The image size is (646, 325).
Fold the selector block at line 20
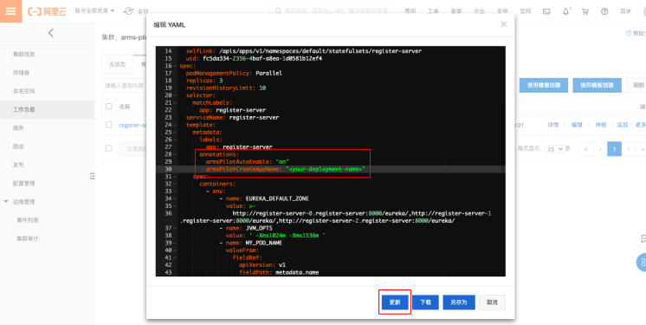[176, 95]
